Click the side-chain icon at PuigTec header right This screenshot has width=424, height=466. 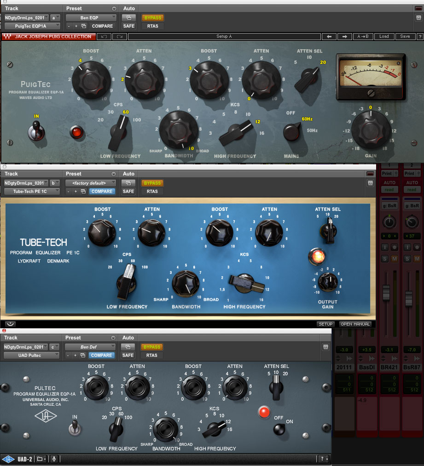418,18
